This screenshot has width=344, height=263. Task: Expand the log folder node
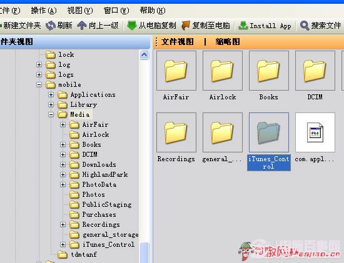coord(39,64)
